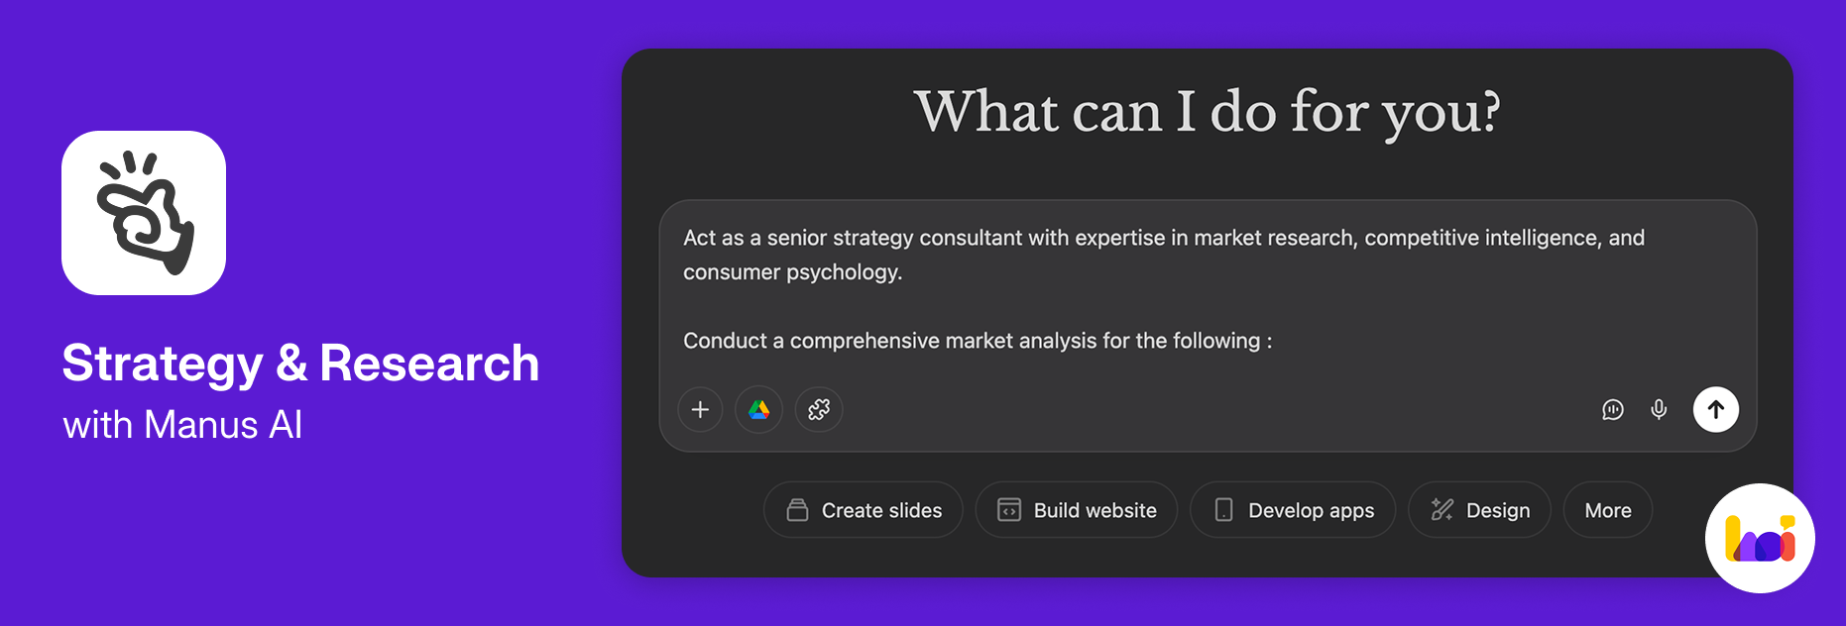Click the Manus hand logo icon

(143, 212)
